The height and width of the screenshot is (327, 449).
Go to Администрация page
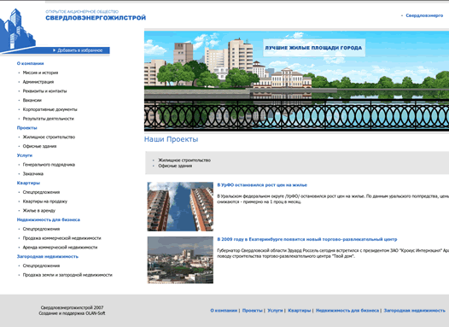click(x=38, y=82)
